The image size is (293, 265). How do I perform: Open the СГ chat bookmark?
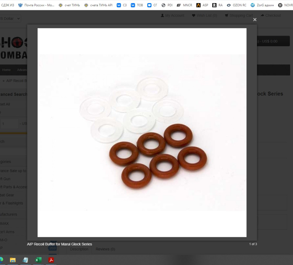[152, 5]
